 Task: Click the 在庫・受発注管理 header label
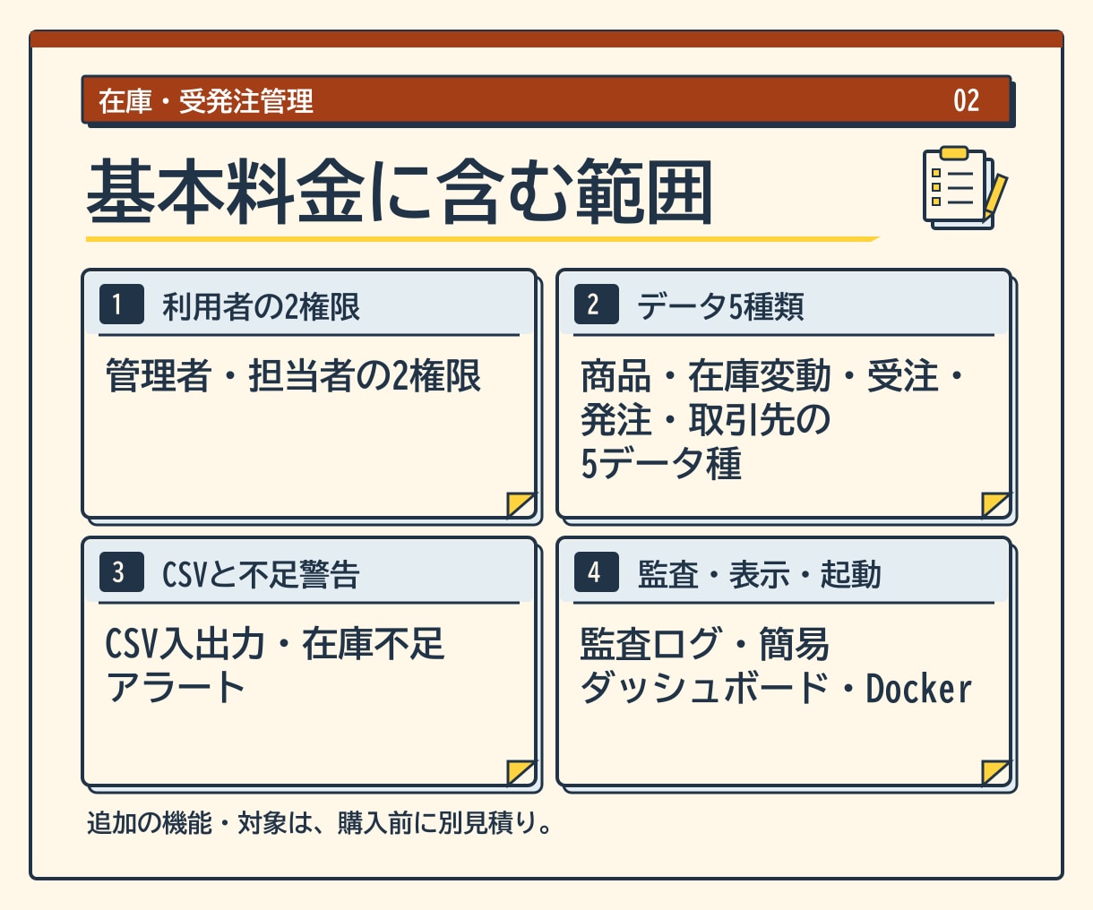coord(206,101)
